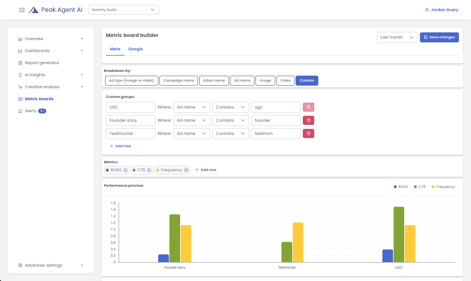The image size is (471, 281).
Task: Switch to the Google tab
Action: [x=135, y=49]
